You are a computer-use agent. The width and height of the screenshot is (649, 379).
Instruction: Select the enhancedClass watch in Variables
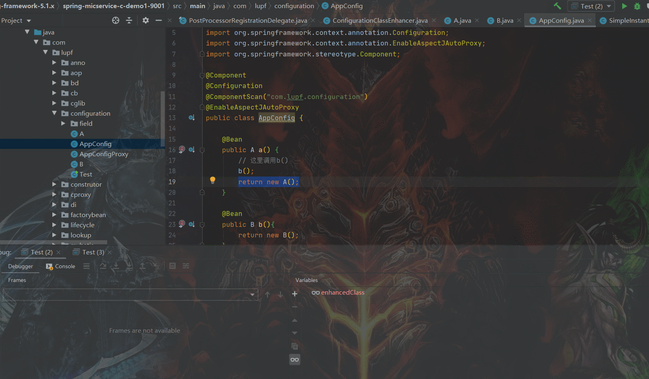coord(343,293)
